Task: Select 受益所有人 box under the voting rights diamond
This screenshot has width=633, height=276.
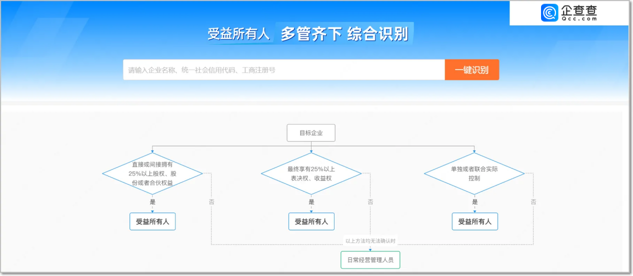Action: (311, 221)
